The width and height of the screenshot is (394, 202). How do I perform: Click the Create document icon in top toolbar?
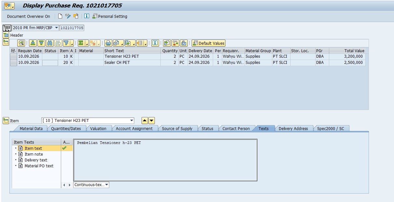60,16
